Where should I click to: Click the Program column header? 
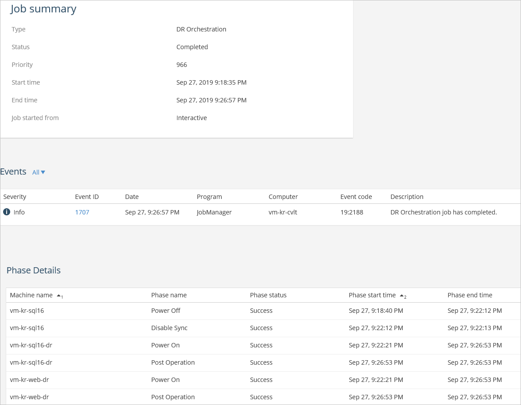209,197
